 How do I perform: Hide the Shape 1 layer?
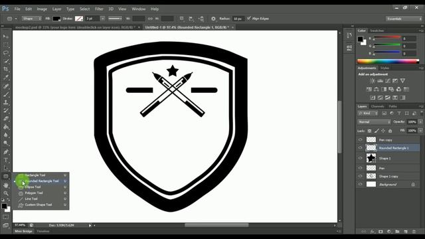[360, 158]
